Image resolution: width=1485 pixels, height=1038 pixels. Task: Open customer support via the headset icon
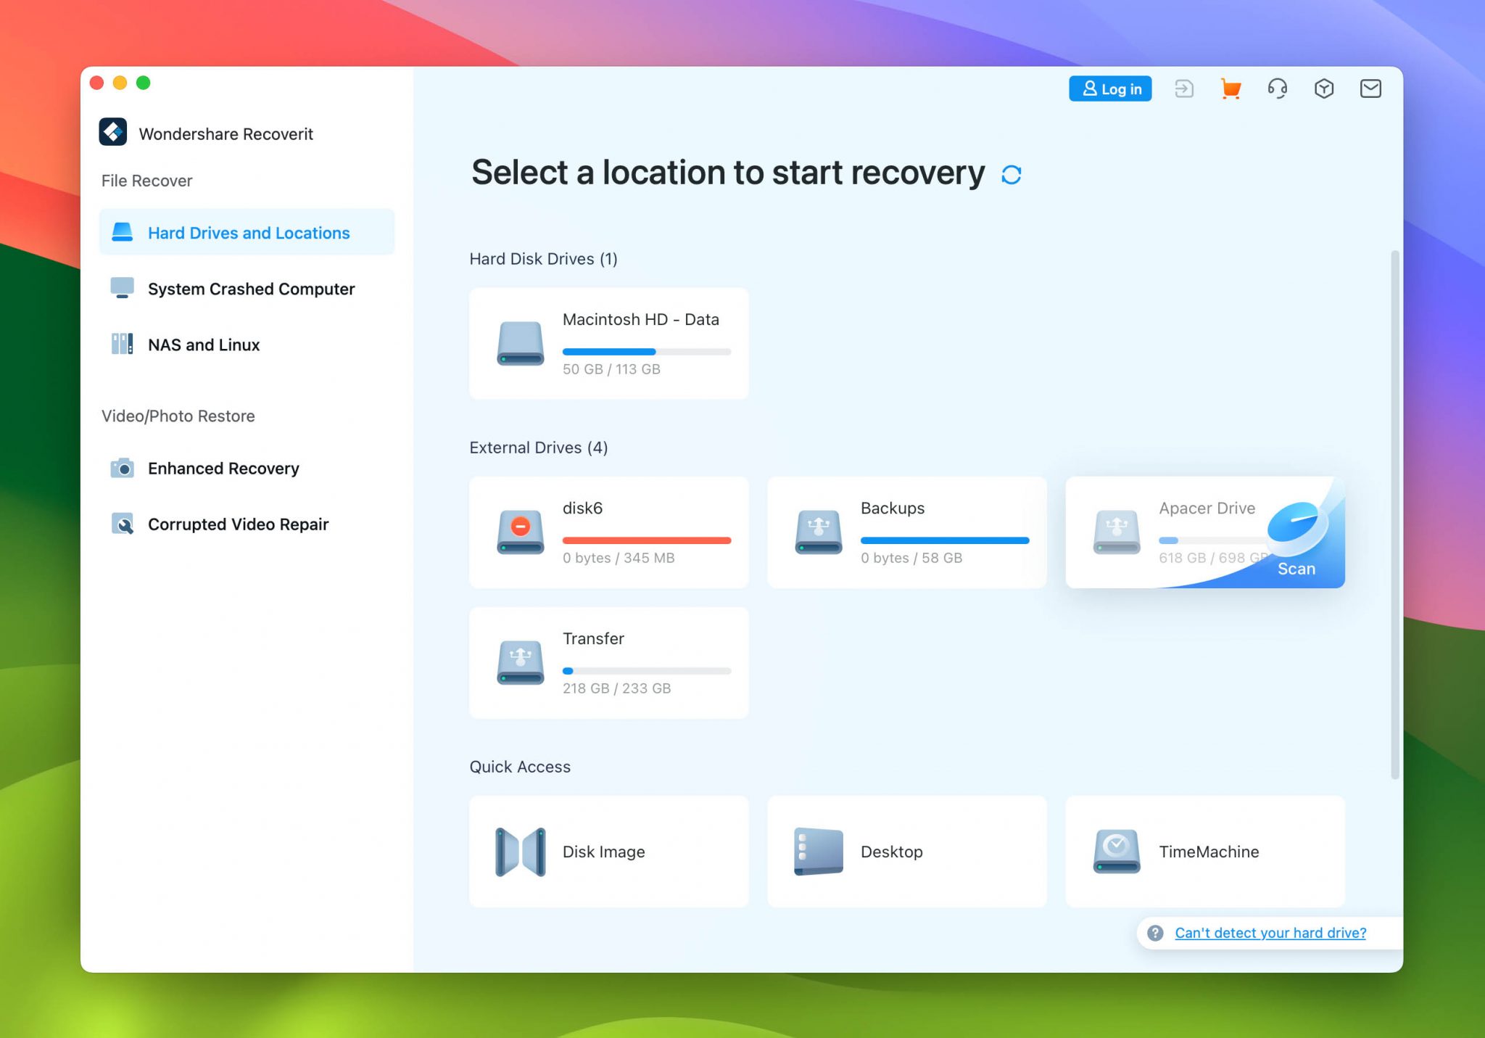1278,88
